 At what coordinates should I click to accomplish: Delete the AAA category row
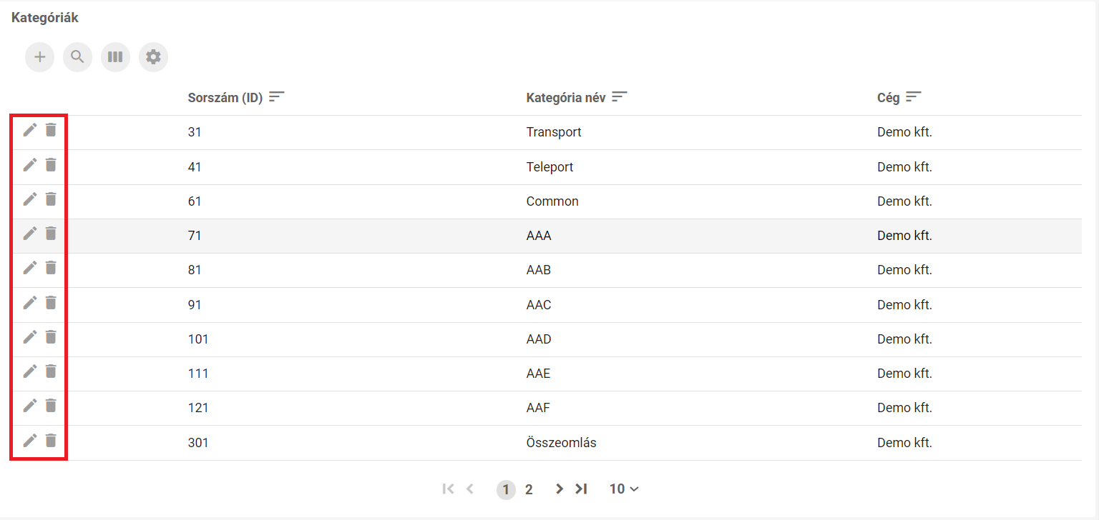click(x=50, y=234)
